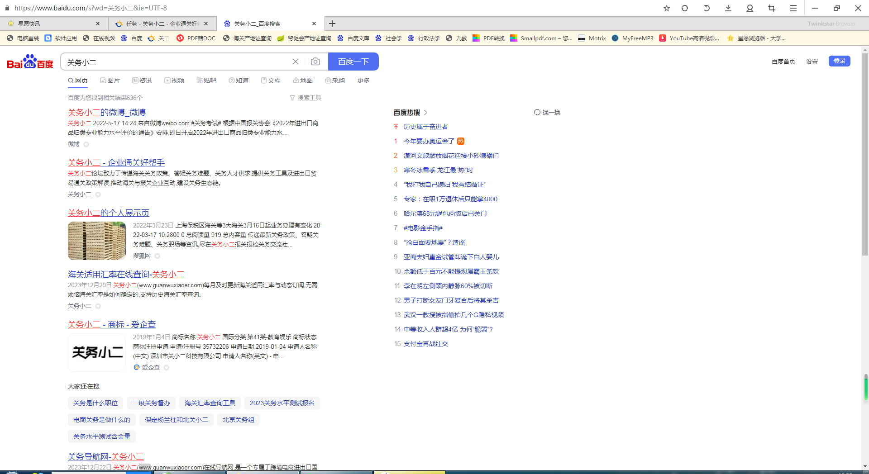The height and width of the screenshot is (474, 869).
Task: Click the page vertical scrollbar thumb
Action: 865,154
